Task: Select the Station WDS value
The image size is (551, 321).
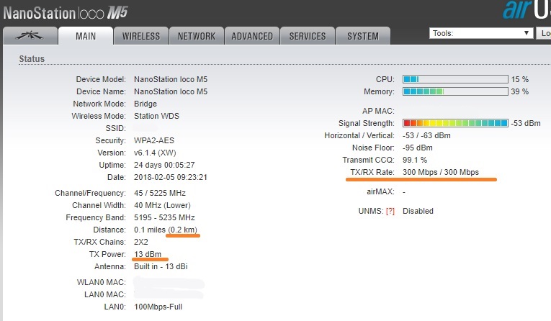Action: [156, 116]
